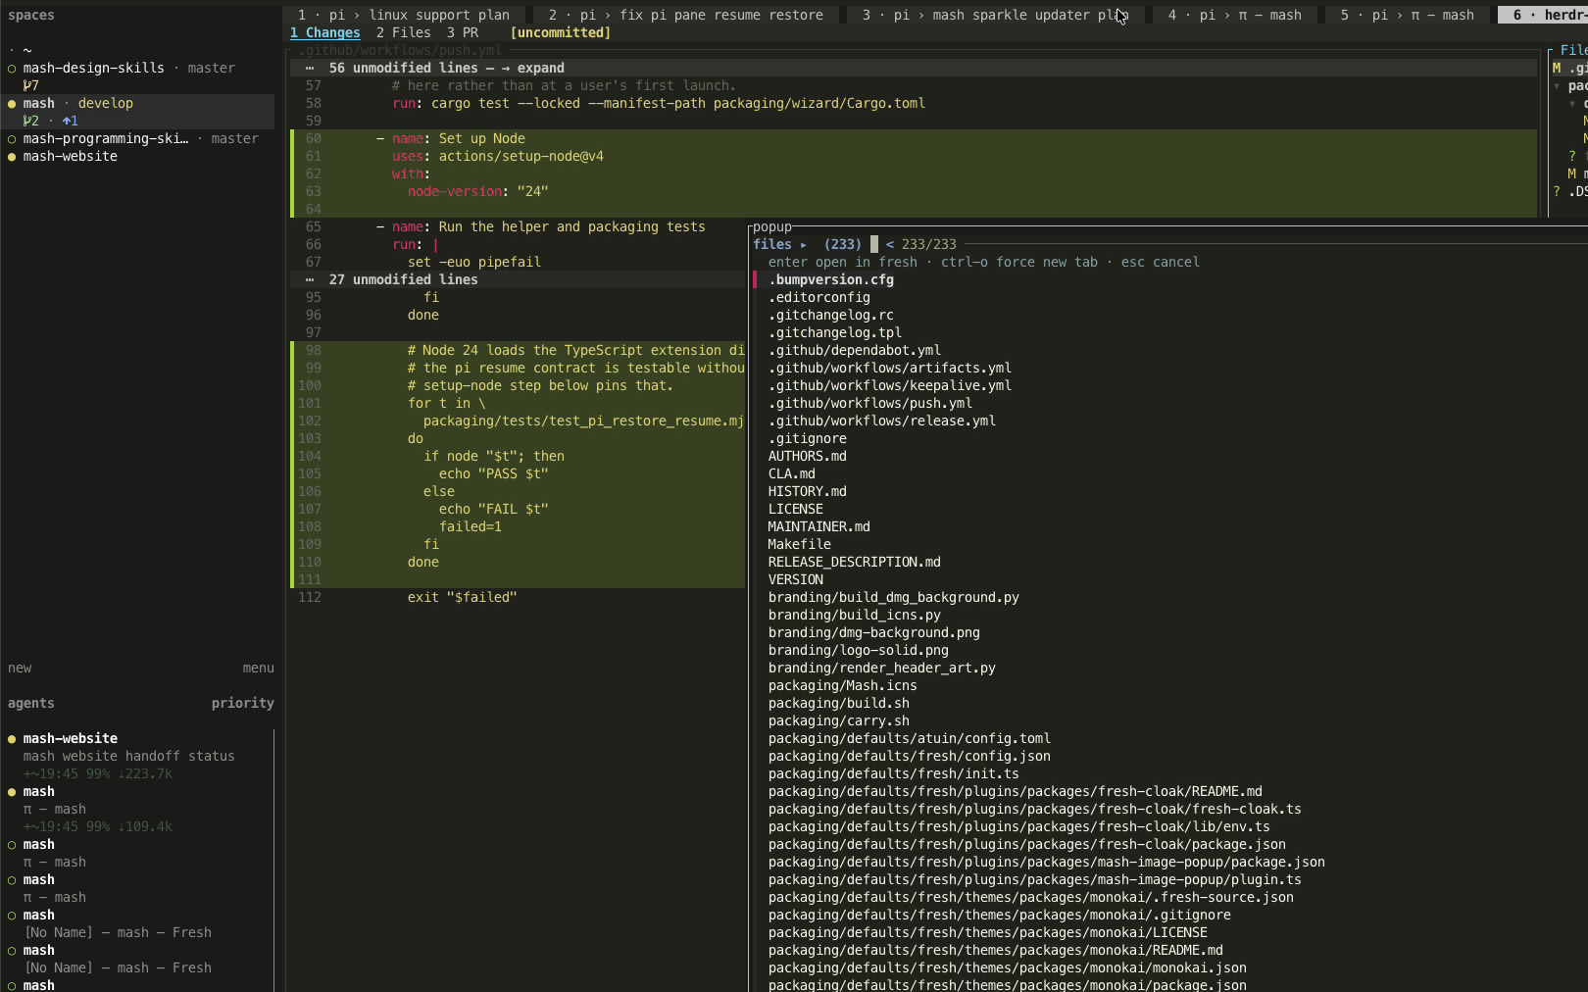Viewport: 1588px width, 992px height.
Task: Select .github/workflows/release.yml in popup
Action: [x=882, y=421]
